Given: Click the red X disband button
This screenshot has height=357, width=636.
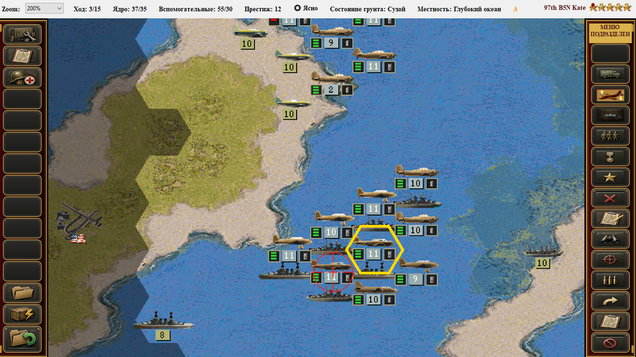Looking at the screenshot, I should [610, 198].
